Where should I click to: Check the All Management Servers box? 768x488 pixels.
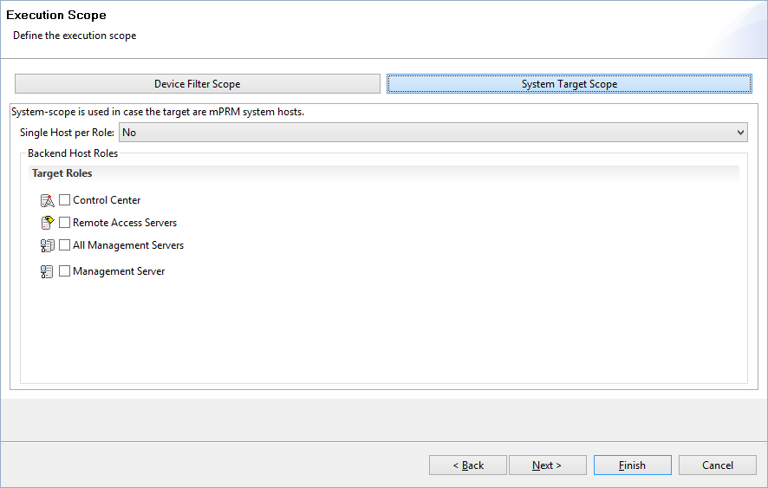[64, 245]
